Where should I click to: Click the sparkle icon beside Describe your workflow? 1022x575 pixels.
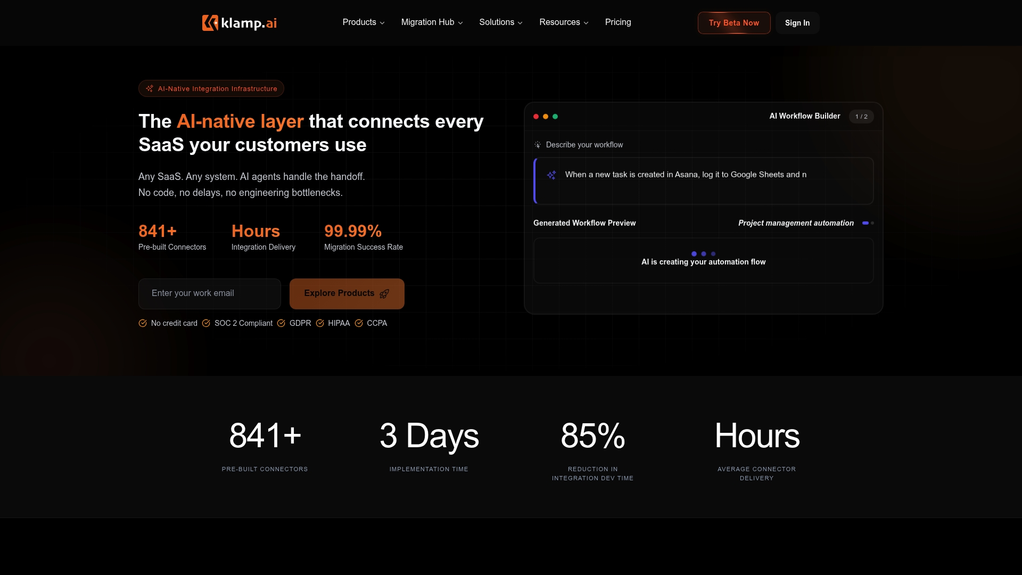click(x=538, y=145)
